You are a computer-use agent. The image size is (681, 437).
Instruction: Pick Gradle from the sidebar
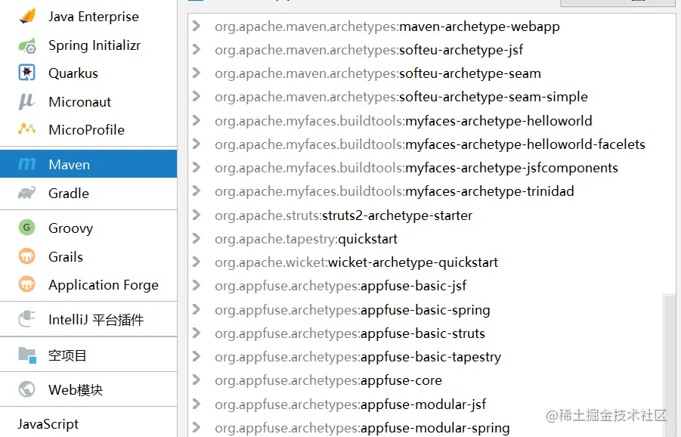[x=88, y=193]
